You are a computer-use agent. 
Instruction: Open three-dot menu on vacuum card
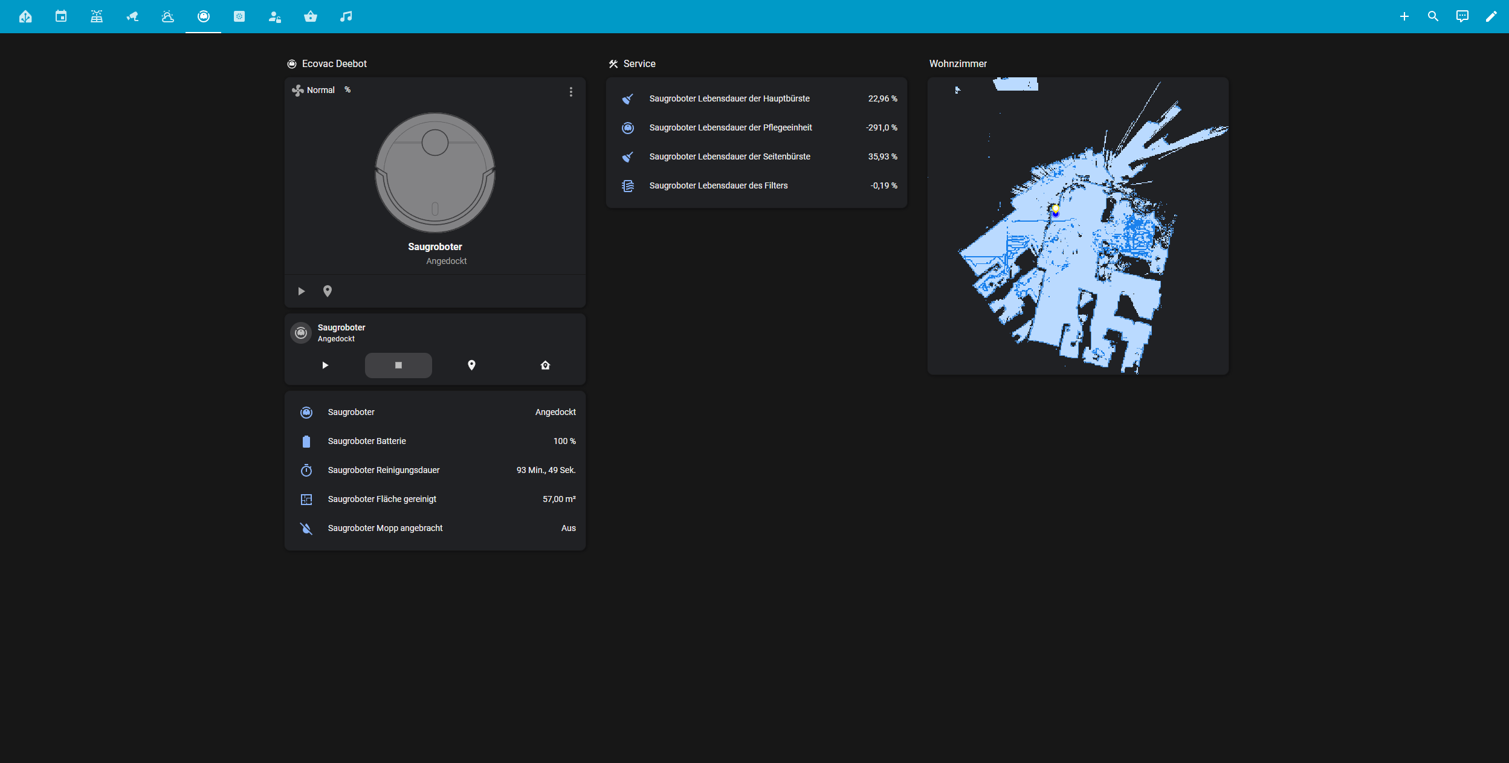(x=570, y=92)
